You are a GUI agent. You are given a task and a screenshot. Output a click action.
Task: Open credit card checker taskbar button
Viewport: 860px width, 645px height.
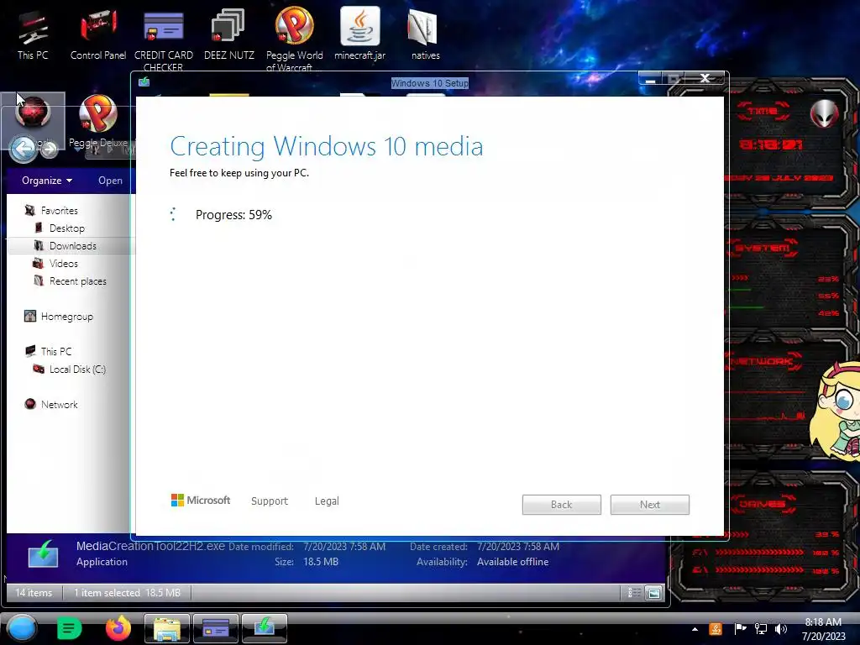(x=216, y=628)
